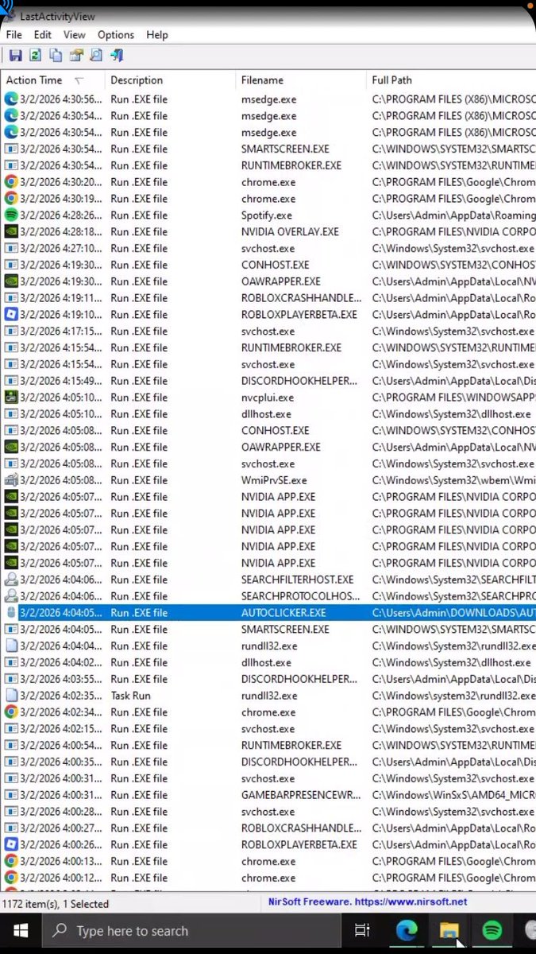Select the SEARCHPROTOCOLHOS... filename cell
The image size is (536, 954).
point(302,596)
